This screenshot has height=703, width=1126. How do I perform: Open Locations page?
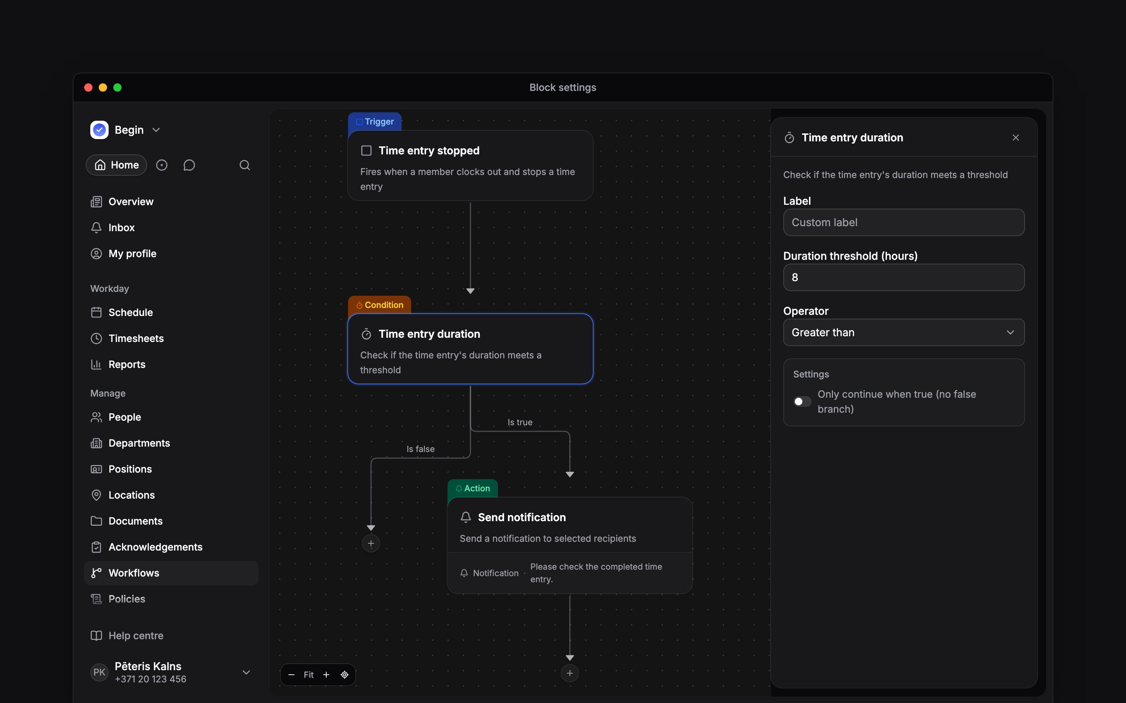[x=171, y=495]
